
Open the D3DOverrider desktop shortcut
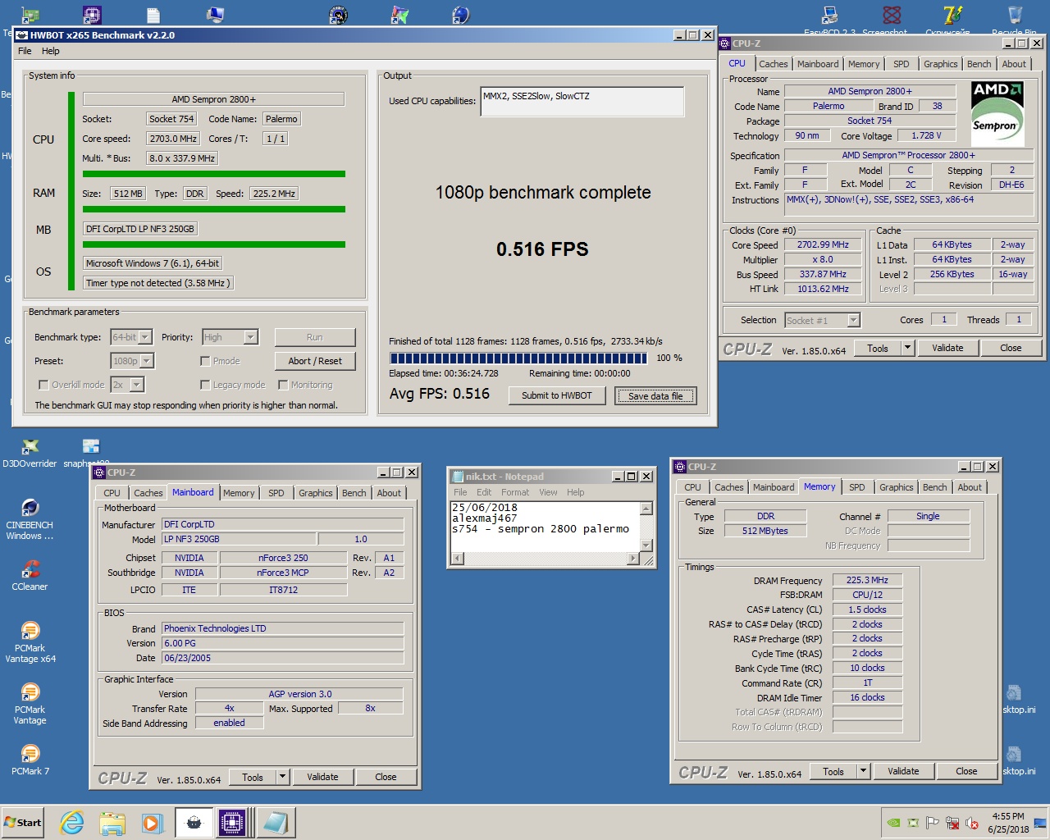pyautogui.click(x=30, y=454)
